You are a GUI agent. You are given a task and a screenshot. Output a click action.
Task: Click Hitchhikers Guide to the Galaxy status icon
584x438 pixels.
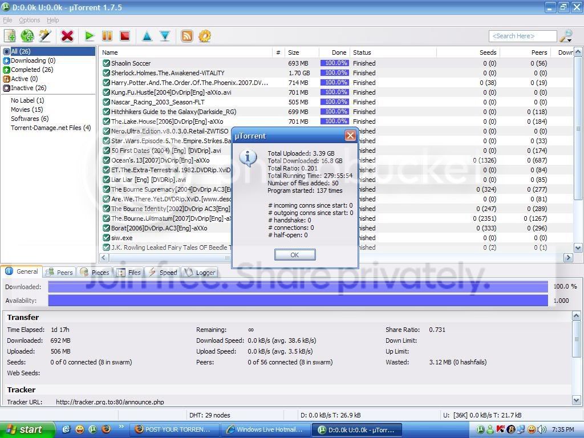click(x=106, y=112)
